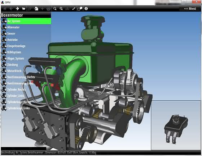
Task: Click the zoom-in magnifier icon
Action: coord(61,9)
